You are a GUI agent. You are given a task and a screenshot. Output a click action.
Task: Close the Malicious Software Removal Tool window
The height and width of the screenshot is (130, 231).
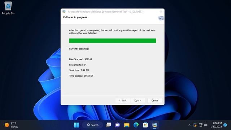(x=161, y=12)
